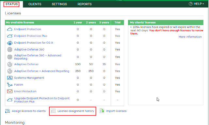This screenshot has width=209, height=125.
Task: Click the 2 years column header
Action: 91,22
